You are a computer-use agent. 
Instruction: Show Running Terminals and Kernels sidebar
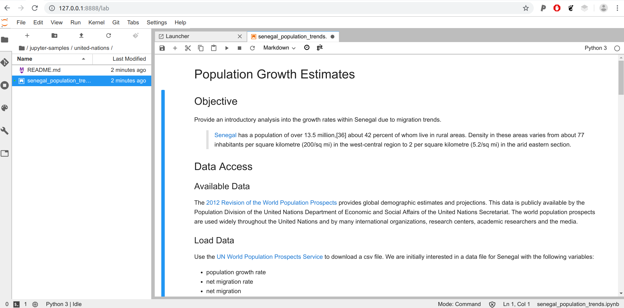[5, 85]
